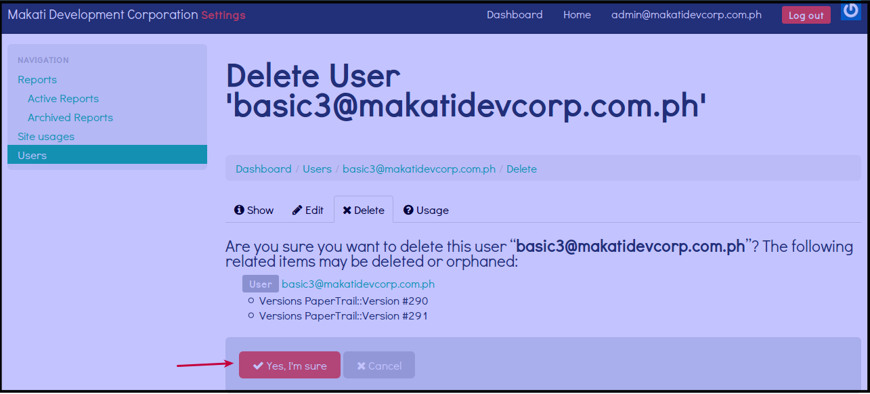The height and width of the screenshot is (394, 870).
Task: Click the pencil icon on Edit tab
Action: (297, 210)
